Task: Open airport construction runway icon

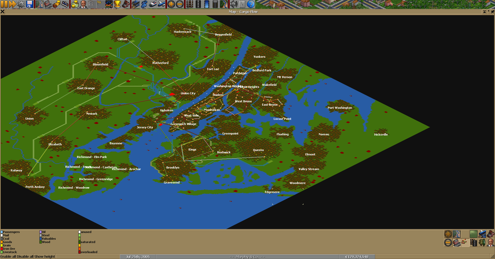Action: 215,4
